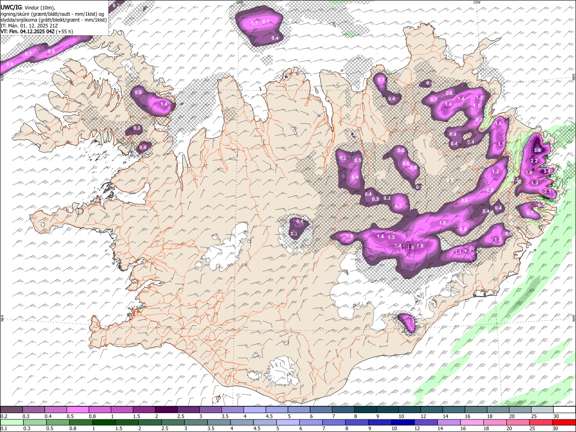Viewport: 576px width, 432px height.
Task: Click the 3.6 snowfall value on the east coast
Action: pos(537,150)
